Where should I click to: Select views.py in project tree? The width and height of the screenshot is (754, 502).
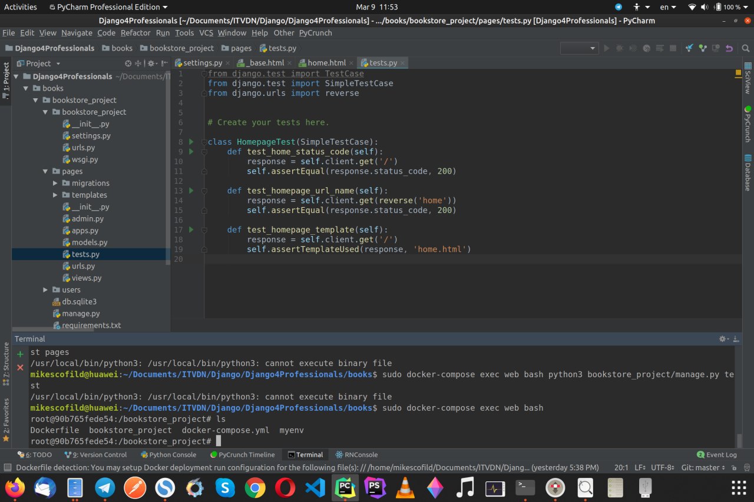[87, 278]
